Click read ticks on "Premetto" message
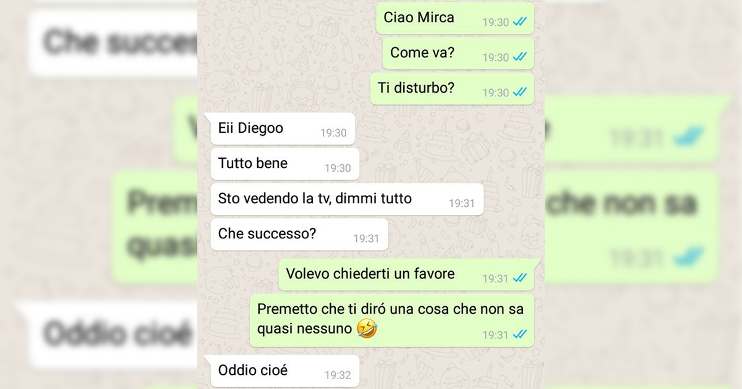 (x=520, y=335)
